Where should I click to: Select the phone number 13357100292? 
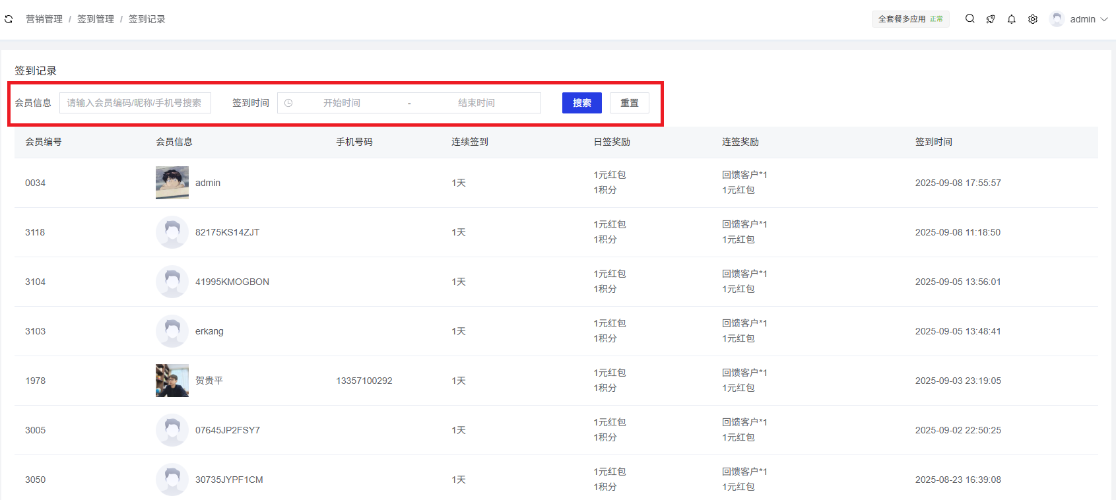click(x=364, y=381)
